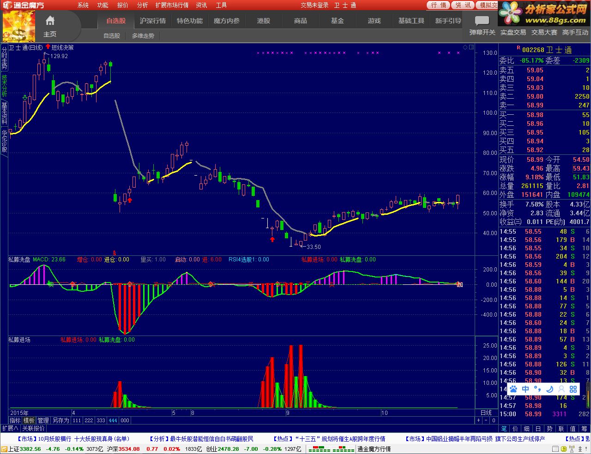Toggle punctuation mode in input method bar
Viewport: 591px width, 454px height.
click(x=538, y=390)
